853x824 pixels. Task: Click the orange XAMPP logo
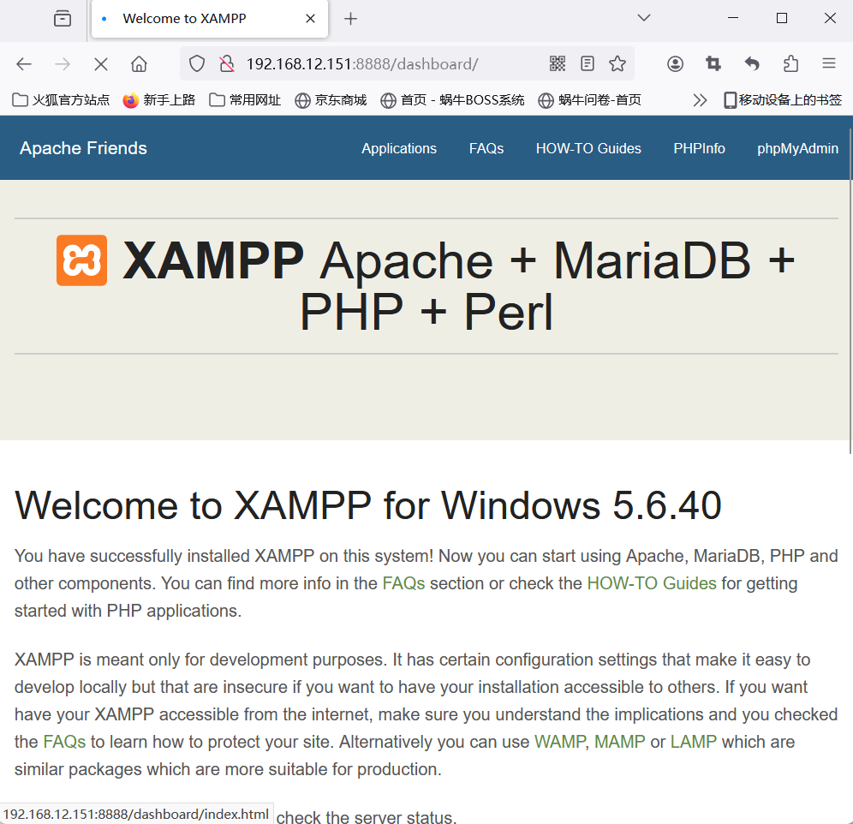click(81, 260)
